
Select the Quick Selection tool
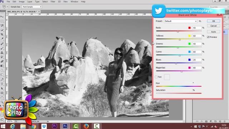pyautogui.click(x=2, y=30)
